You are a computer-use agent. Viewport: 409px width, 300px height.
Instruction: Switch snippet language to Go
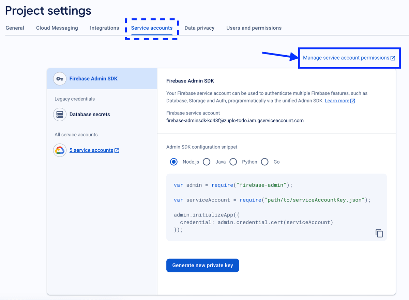pyautogui.click(x=264, y=162)
